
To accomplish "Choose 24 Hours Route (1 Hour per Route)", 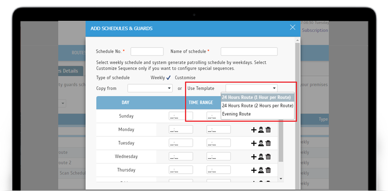I will pos(258,97).
